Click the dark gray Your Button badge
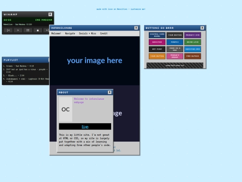The height and width of the screenshot is (182, 242). coord(175,35)
